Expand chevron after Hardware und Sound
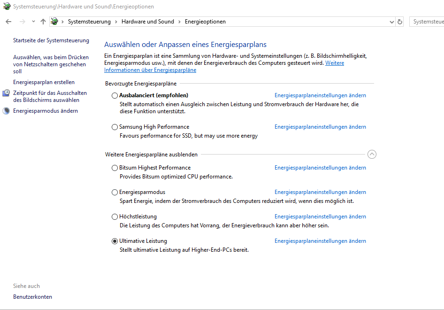 click(180, 22)
